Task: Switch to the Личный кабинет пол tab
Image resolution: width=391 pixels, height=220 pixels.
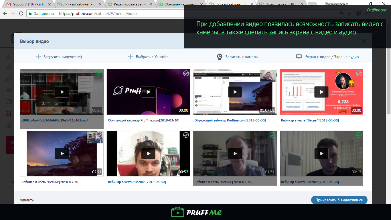Action: click(x=231, y=4)
